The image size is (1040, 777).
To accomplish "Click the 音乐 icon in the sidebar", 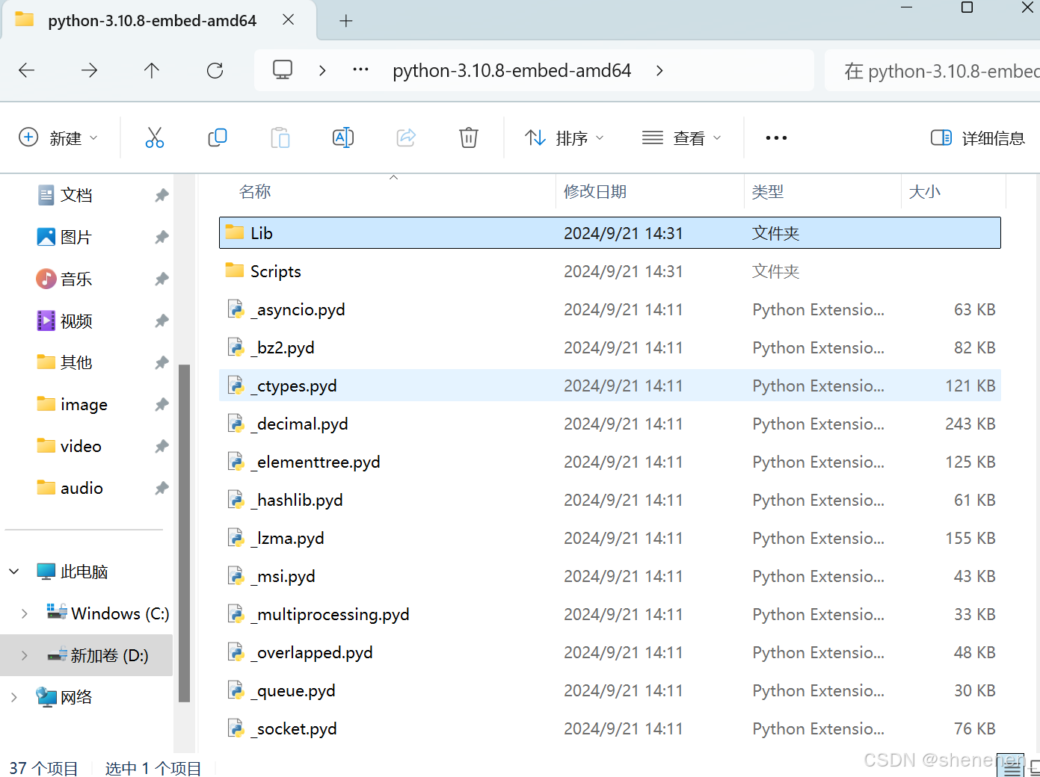I will (x=46, y=279).
